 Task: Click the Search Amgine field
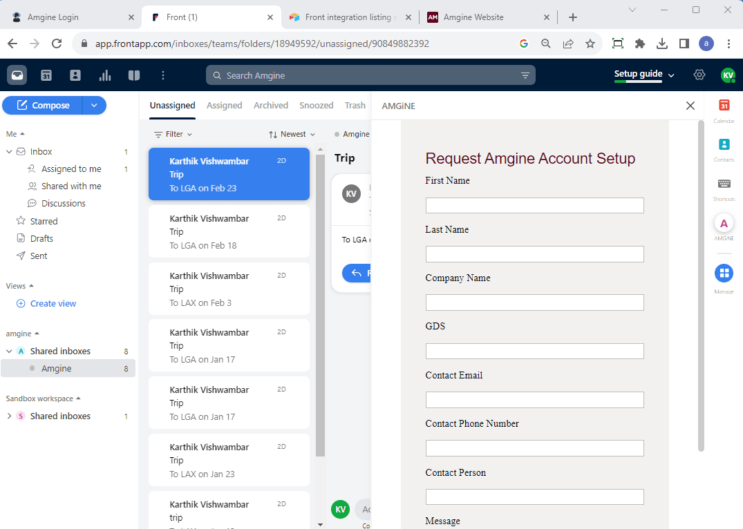(370, 75)
